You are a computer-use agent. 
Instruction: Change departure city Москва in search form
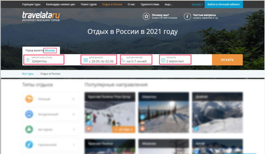pos(50,50)
